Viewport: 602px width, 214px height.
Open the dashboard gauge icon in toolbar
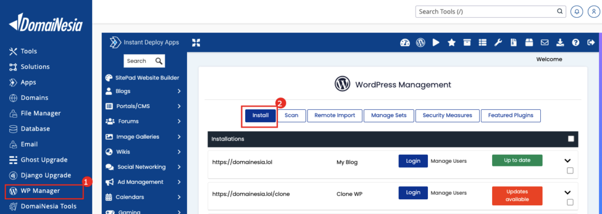tap(405, 43)
